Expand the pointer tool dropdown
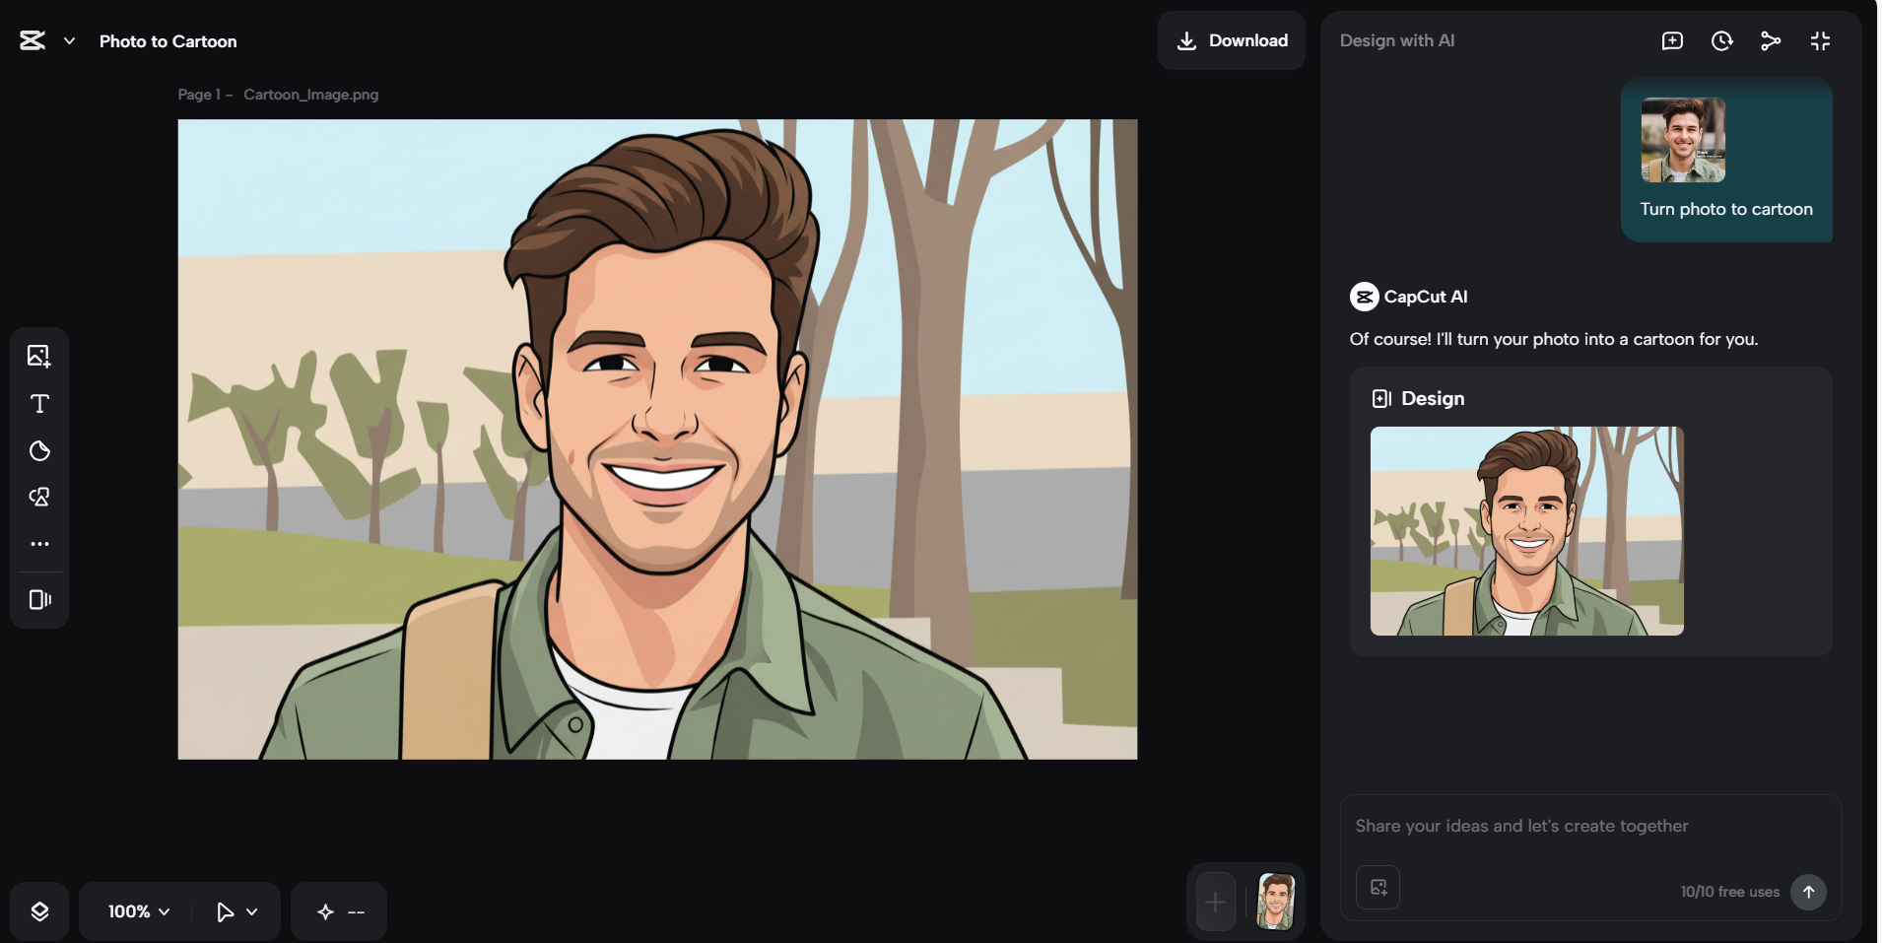1882x943 pixels. (237, 911)
